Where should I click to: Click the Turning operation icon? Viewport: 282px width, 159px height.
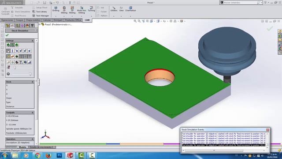click(x=91, y=9)
